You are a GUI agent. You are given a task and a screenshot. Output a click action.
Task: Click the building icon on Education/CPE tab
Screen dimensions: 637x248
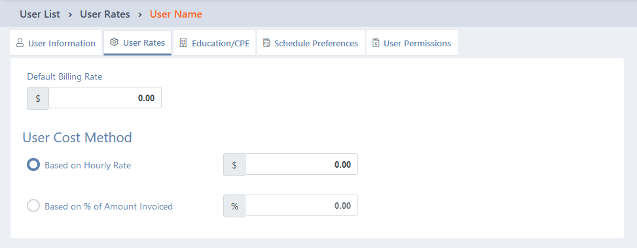click(183, 43)
